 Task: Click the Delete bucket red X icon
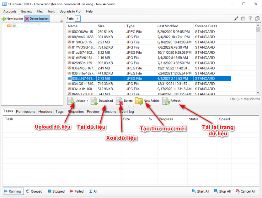click(27, 19)
